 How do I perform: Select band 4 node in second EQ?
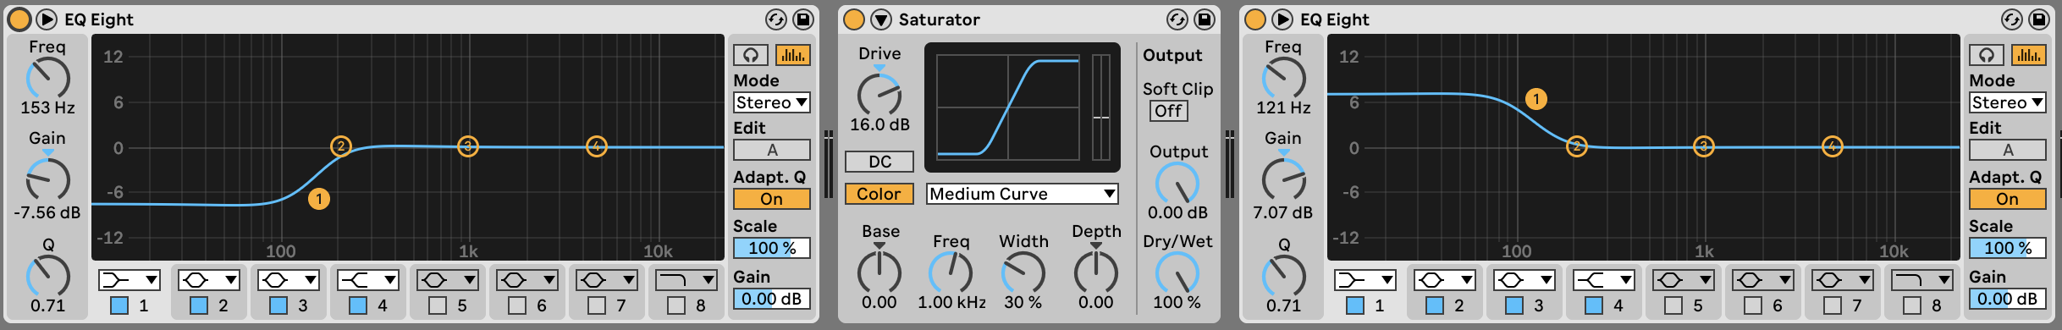(1833, 146)
